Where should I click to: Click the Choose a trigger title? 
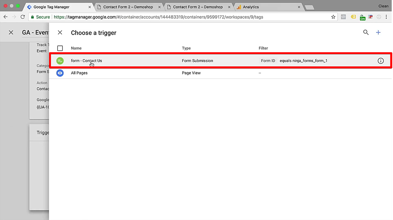click(x=94, y=33)
